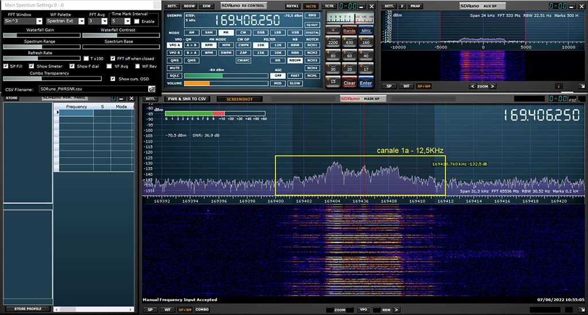The height and width of the screenshot is (315, 588).
Task: Adjust the VOLUME bar in RX Control
Action: click(x=226, y=84)
